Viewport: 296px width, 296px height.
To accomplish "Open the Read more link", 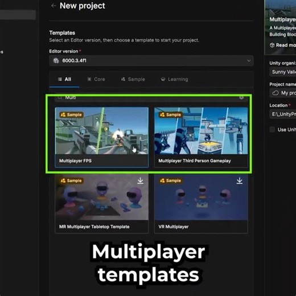I will 283,45.
